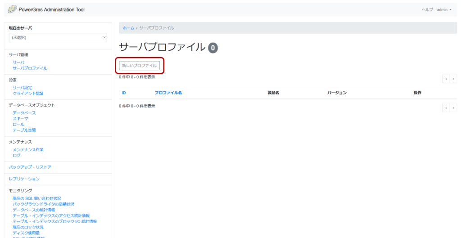461x238 pixels.
Task: Open スキーマ in the sidebar
Action: (20, 119)
